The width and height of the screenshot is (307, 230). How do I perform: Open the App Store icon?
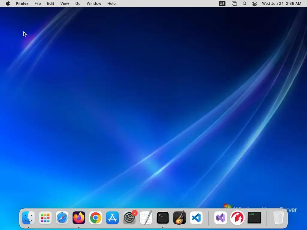112,218
